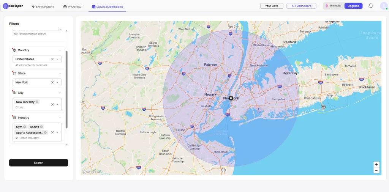Open notifications bell
The image size is (389, 192).
[x=371, y=6]
